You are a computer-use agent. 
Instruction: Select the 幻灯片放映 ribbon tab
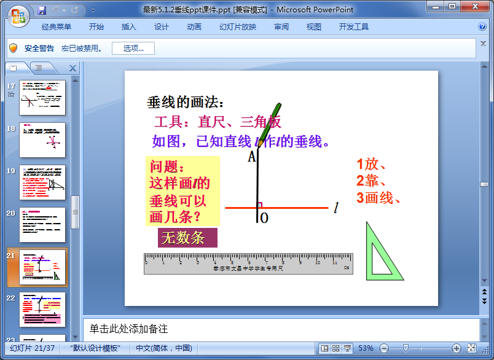tap(238, 27)
